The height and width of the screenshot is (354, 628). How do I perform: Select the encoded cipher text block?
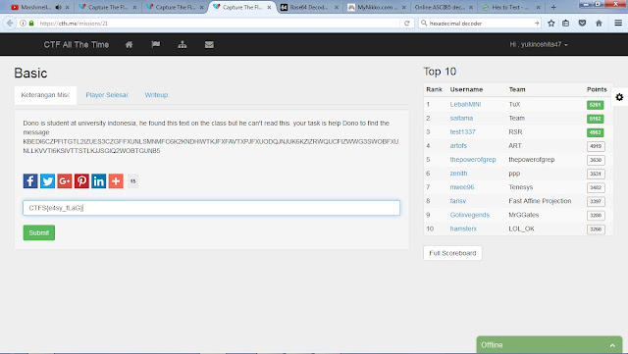(211, 146)
